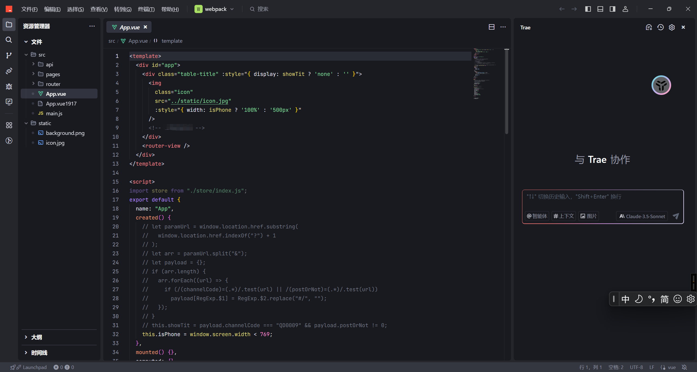Open the 终端(T) menu

[146, 9]
